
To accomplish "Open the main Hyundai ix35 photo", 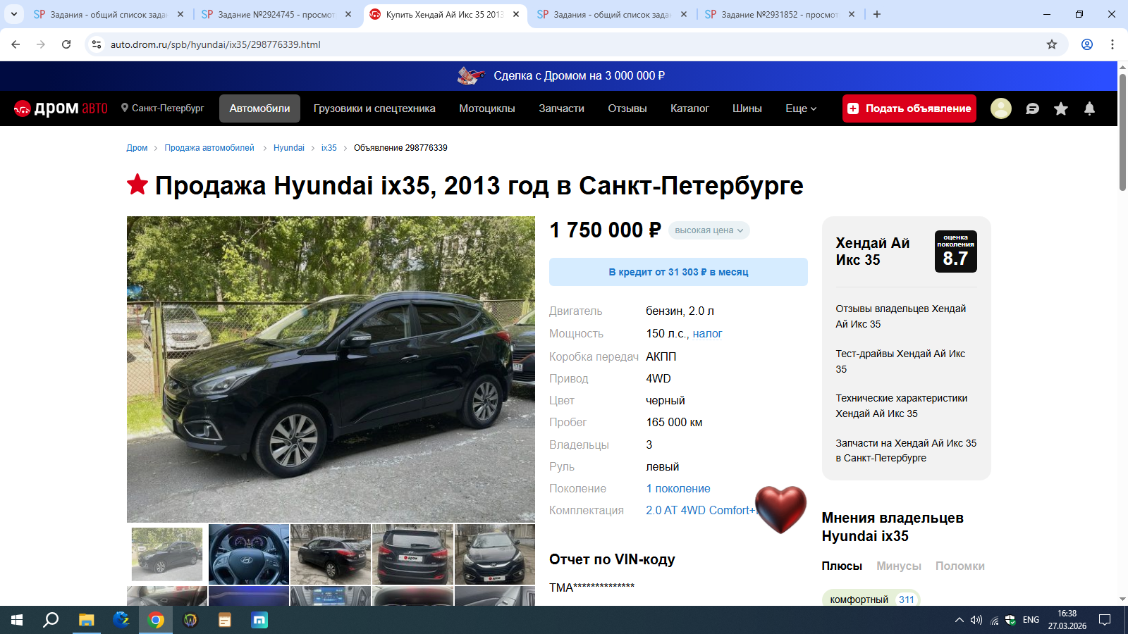I will tap(331, 369).
